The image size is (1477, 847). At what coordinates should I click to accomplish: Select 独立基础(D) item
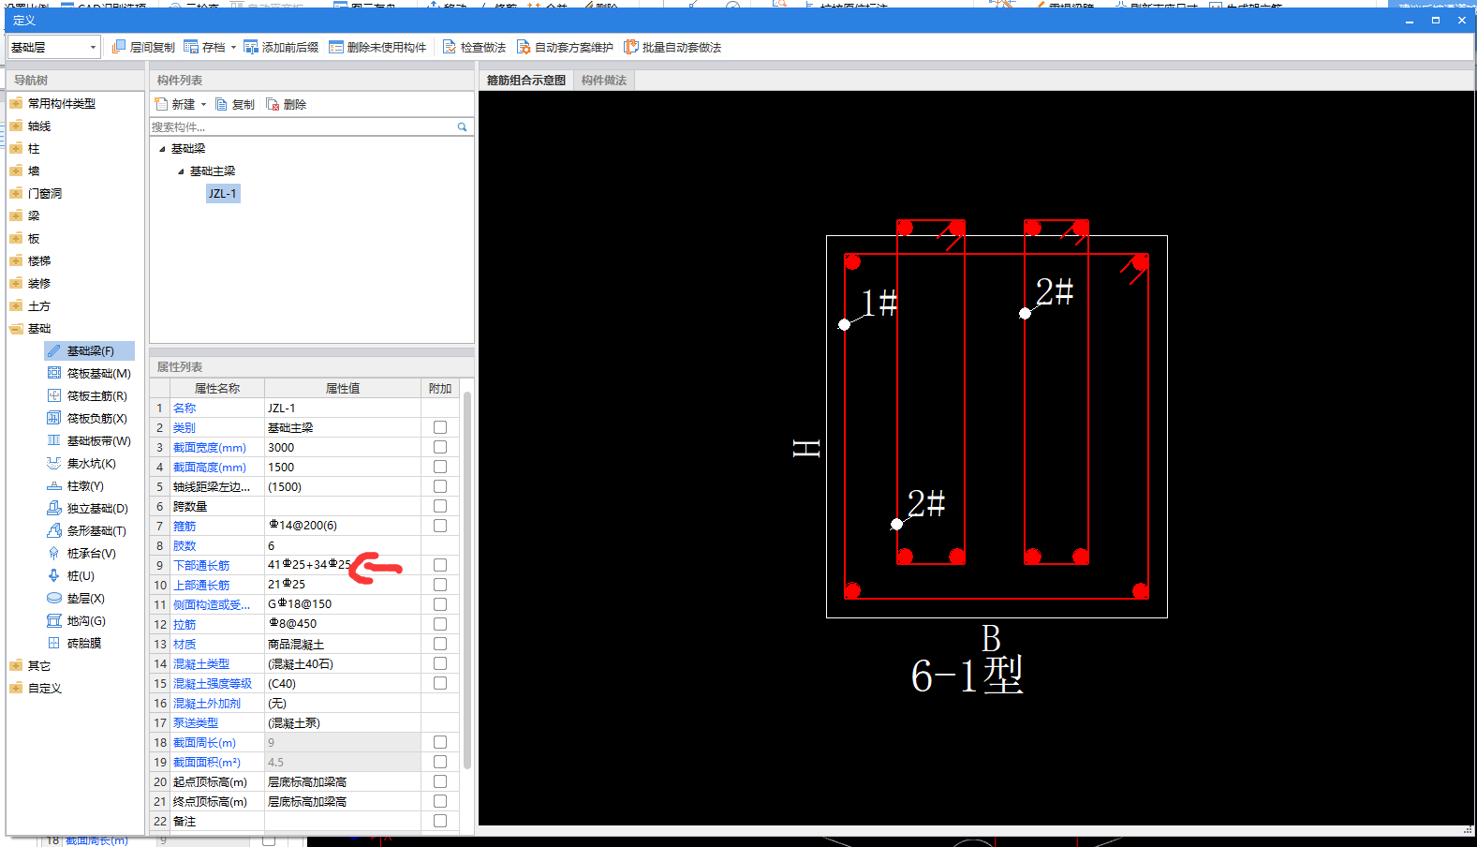point(97,509)
